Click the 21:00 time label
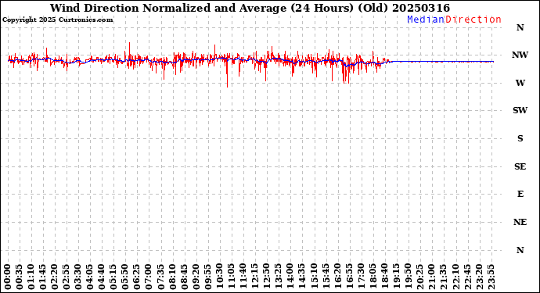 [x=431, y=277]
